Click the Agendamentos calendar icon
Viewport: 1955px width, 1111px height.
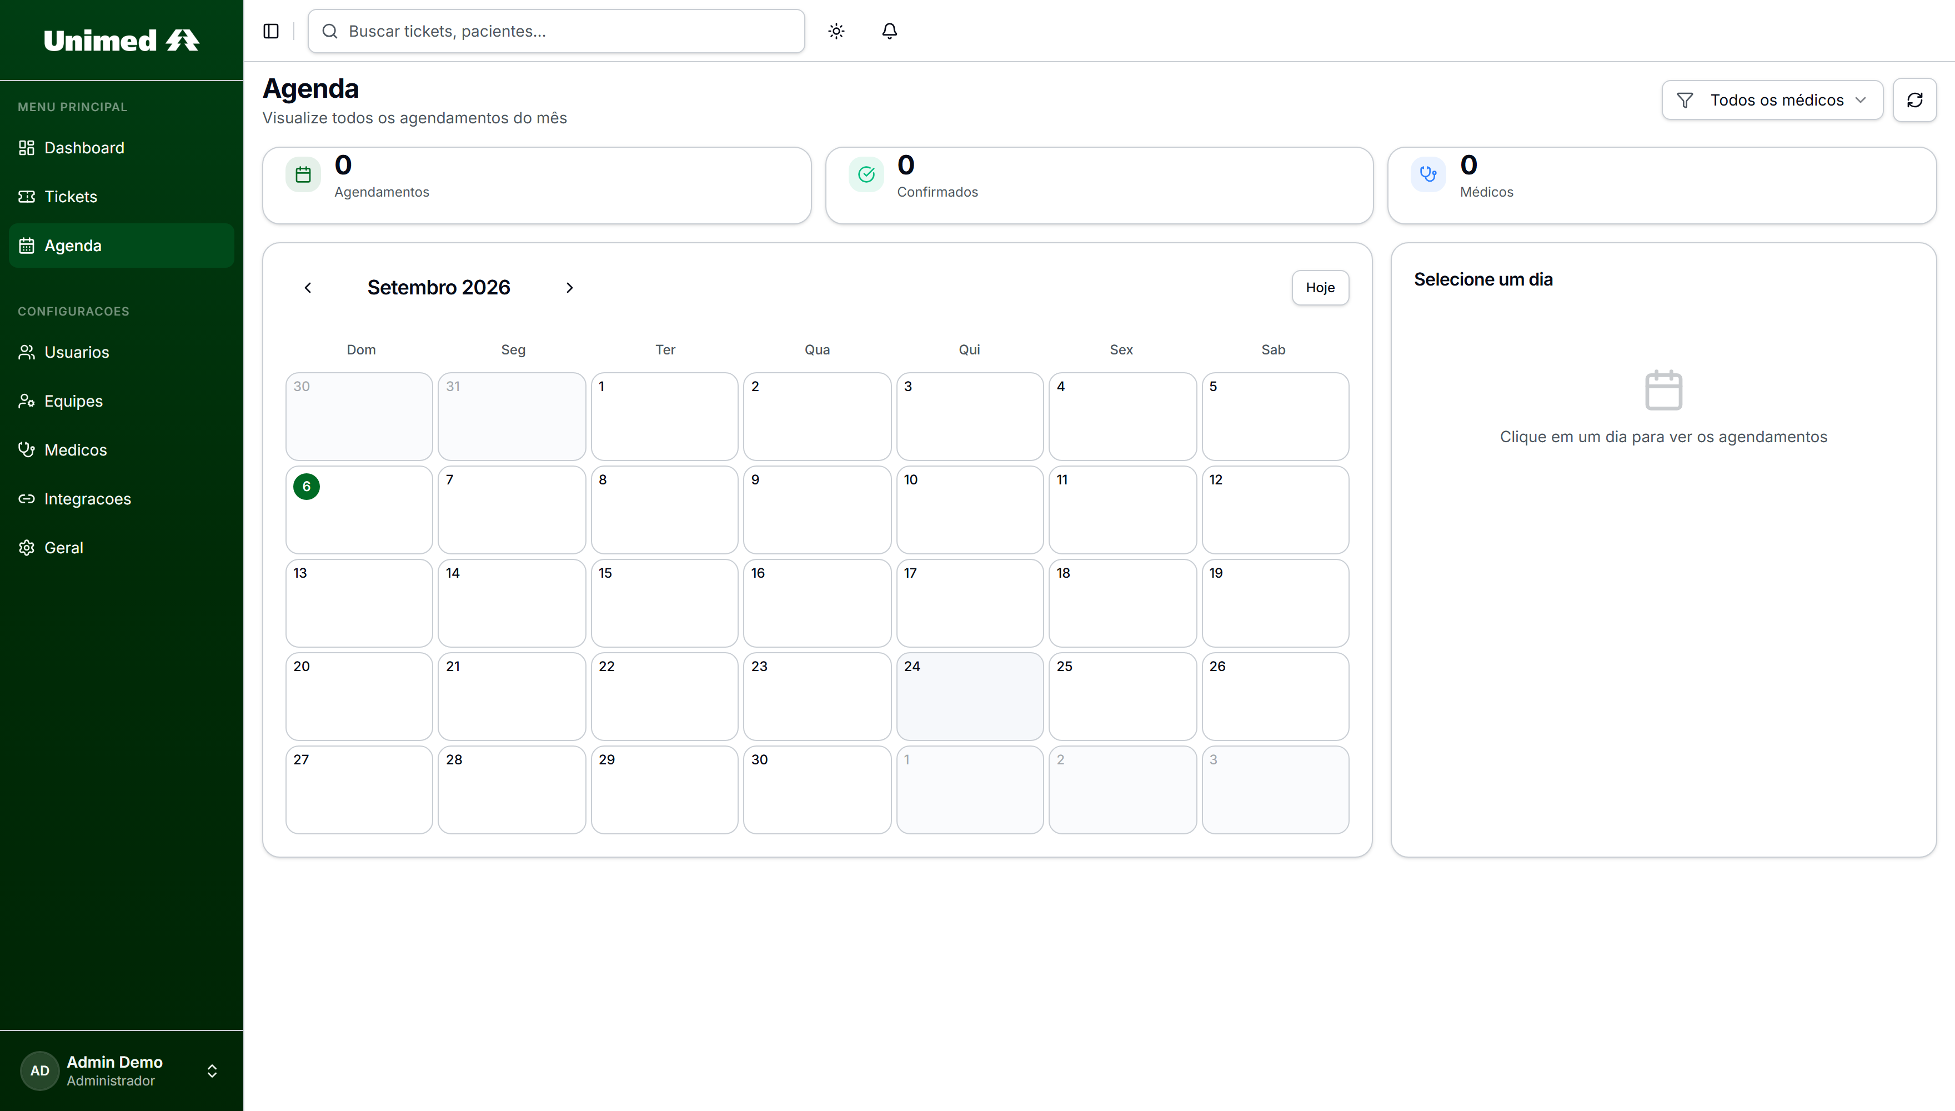click(303, 175)
